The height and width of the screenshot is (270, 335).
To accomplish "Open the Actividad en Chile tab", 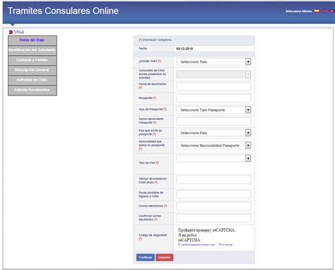I will tap(33, 80).
